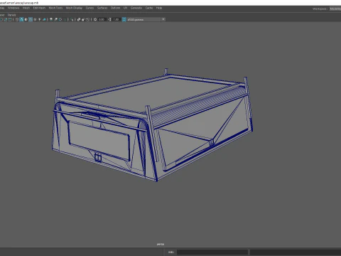Expand the view transform dropdown arrow
The height and width of the screenshot is (256, 341).
coord(163,19)
